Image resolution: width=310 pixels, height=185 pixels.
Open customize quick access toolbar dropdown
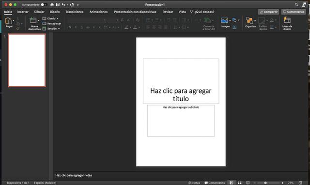[x=77, y=5]
